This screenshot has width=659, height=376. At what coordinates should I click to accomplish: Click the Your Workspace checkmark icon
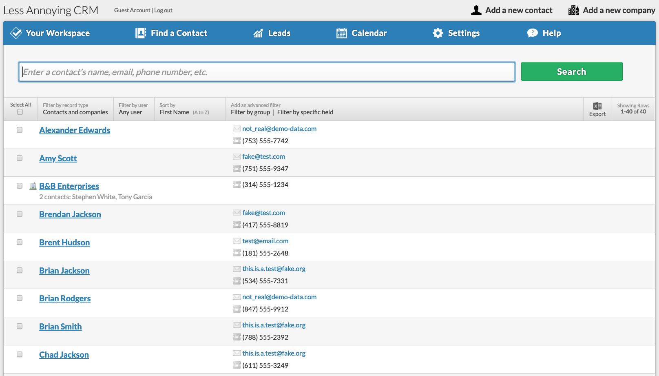16,33
